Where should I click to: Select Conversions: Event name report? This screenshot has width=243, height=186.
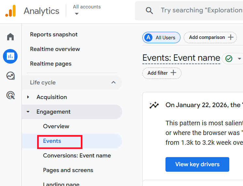[x=77, y=155]
